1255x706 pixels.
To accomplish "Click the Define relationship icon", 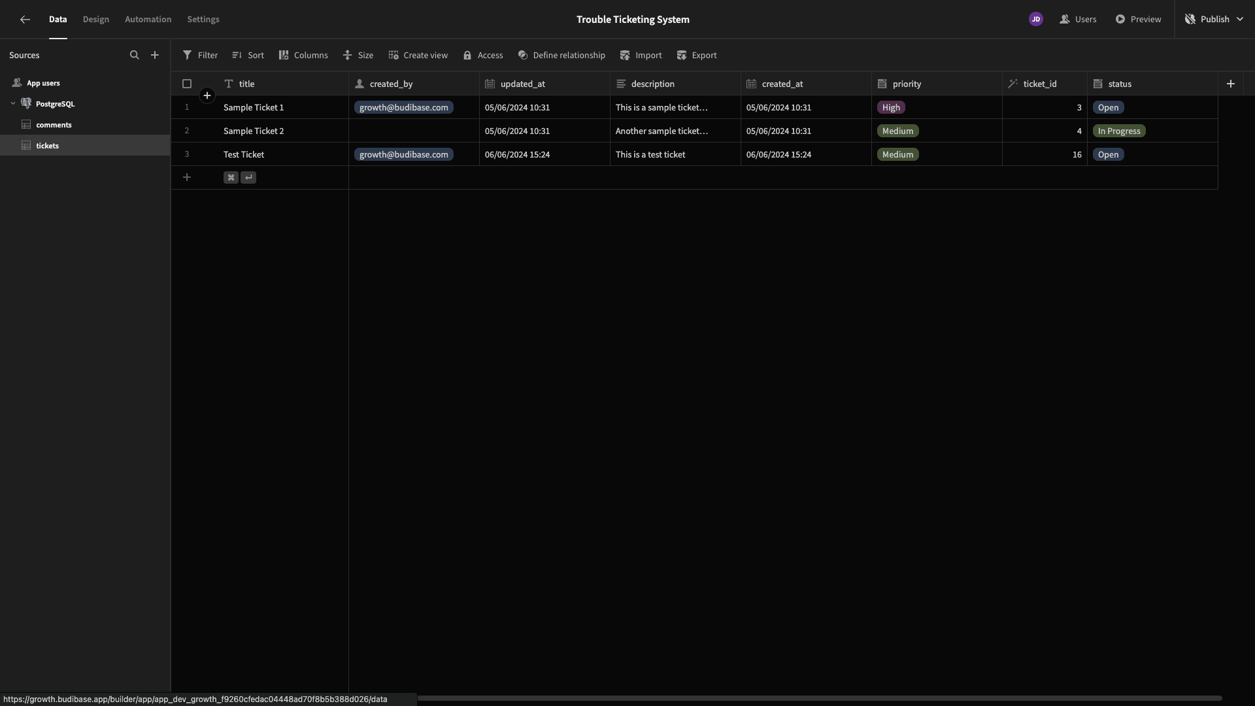I will pos(522,55).
